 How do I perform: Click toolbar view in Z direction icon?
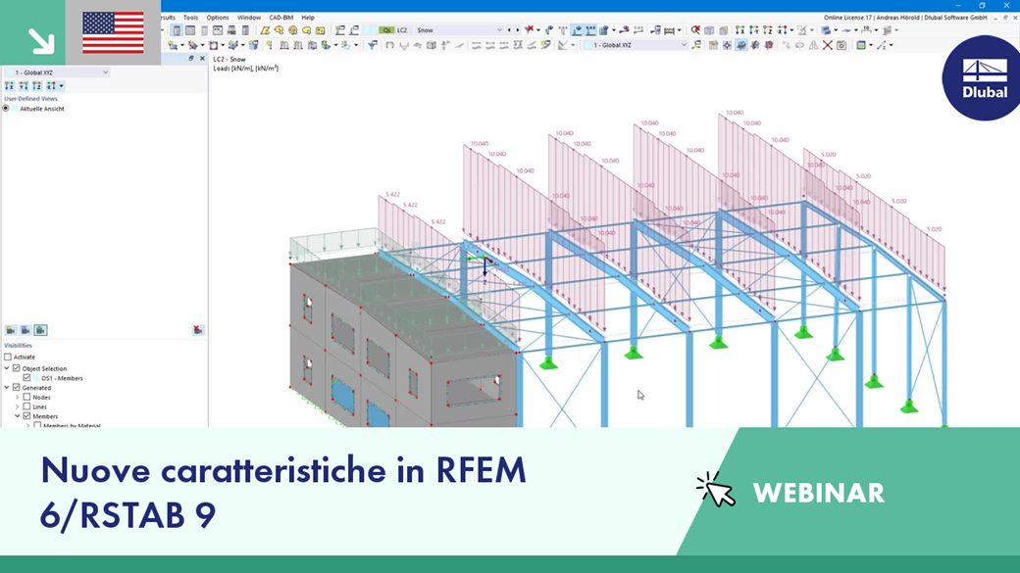coord(767,30)
